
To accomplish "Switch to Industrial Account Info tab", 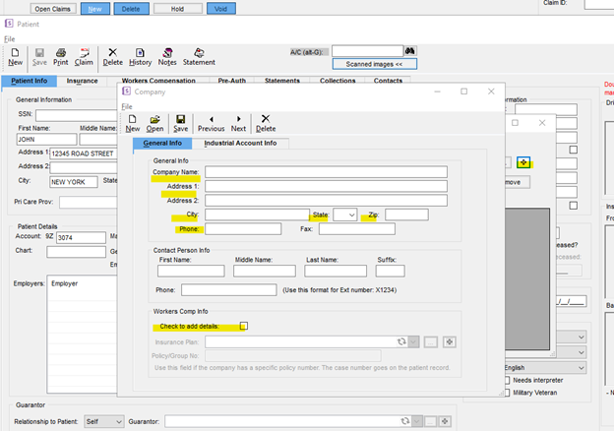I will 239,144.
